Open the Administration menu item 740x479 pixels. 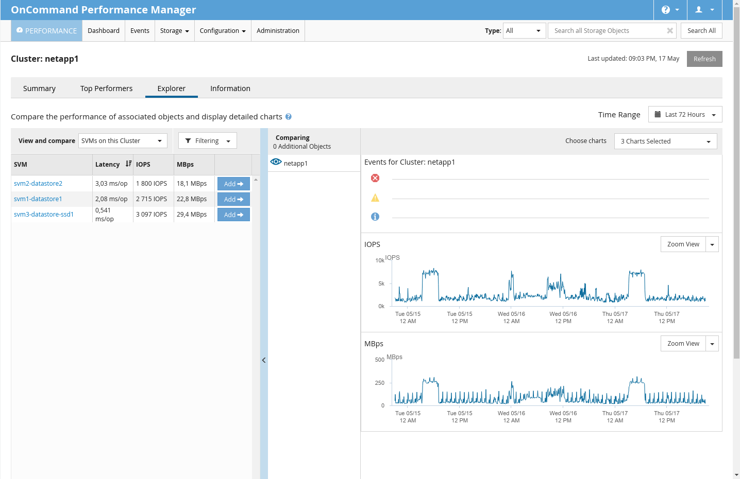click(x=278, y=31)
